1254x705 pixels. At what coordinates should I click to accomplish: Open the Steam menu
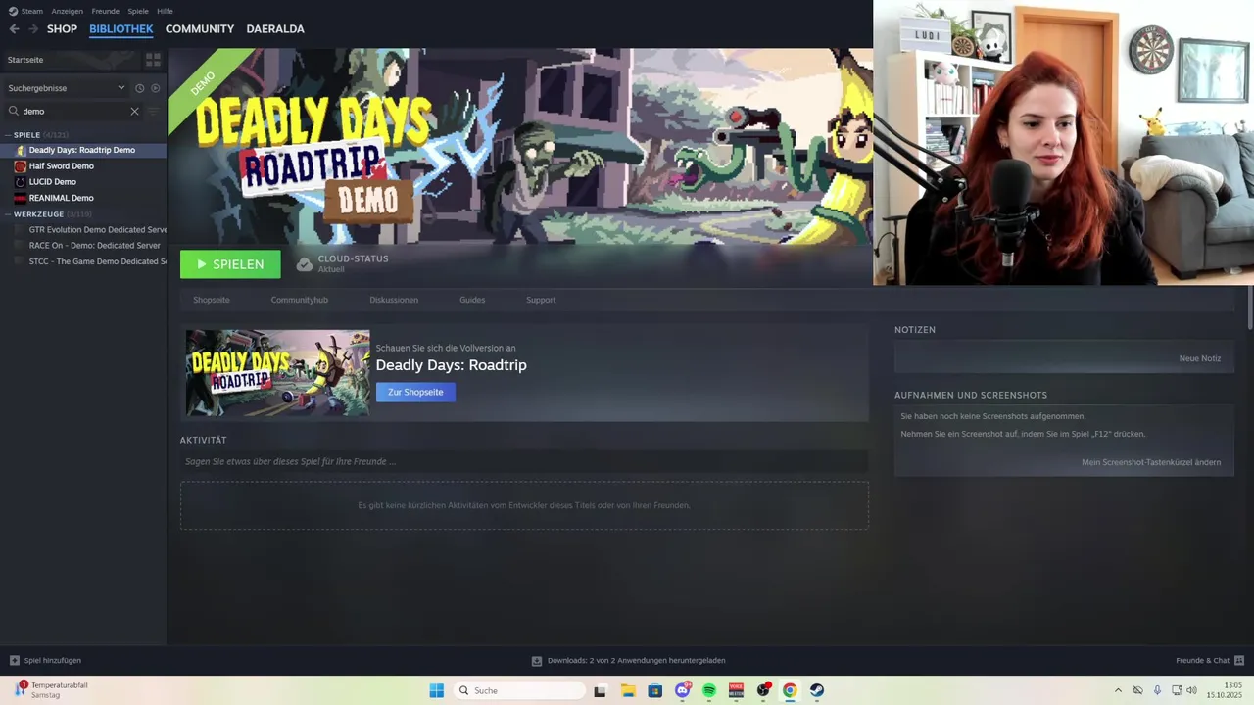click(x=32, y=11)
